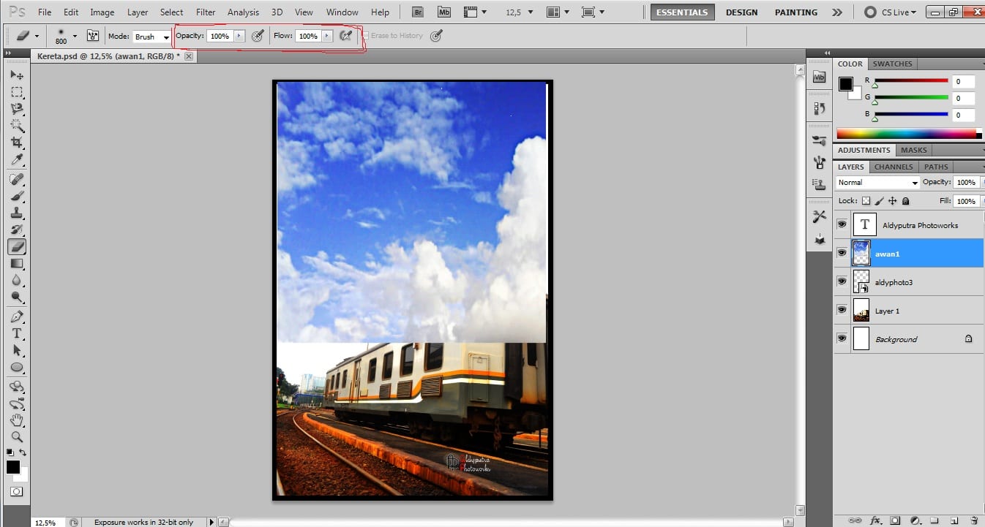
Task: Toggle tablet pressure for opacity
Action: (258, 36)
